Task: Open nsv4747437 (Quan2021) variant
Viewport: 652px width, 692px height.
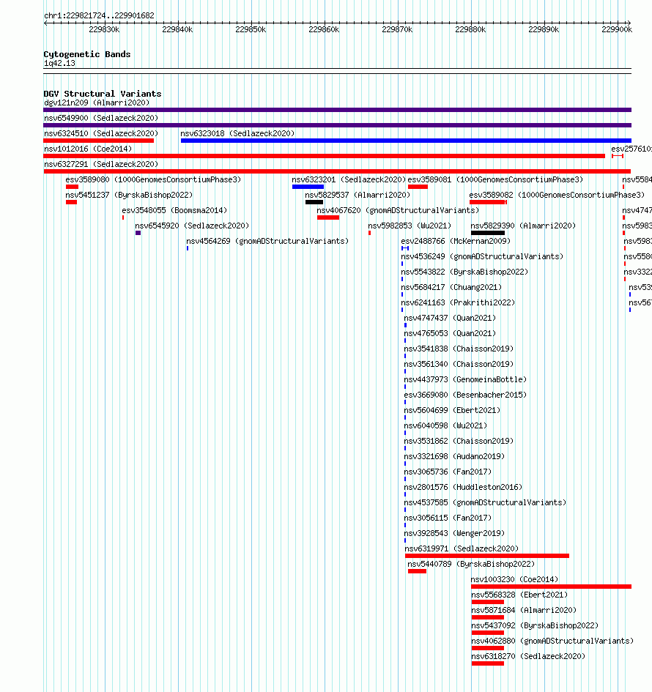Action: coord(450,319)
